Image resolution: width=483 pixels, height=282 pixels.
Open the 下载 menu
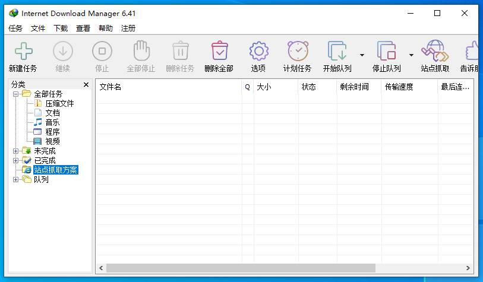pos(61,28)
